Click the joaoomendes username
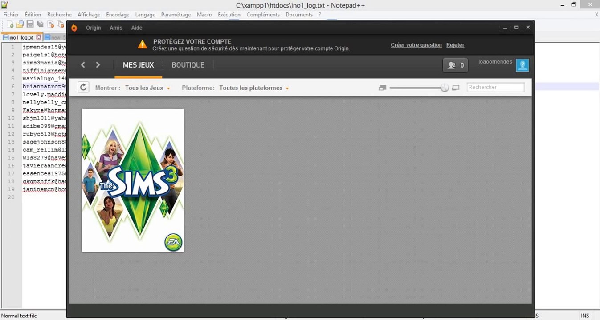Viewport: 600px width, 320px height. click(495, 62)
